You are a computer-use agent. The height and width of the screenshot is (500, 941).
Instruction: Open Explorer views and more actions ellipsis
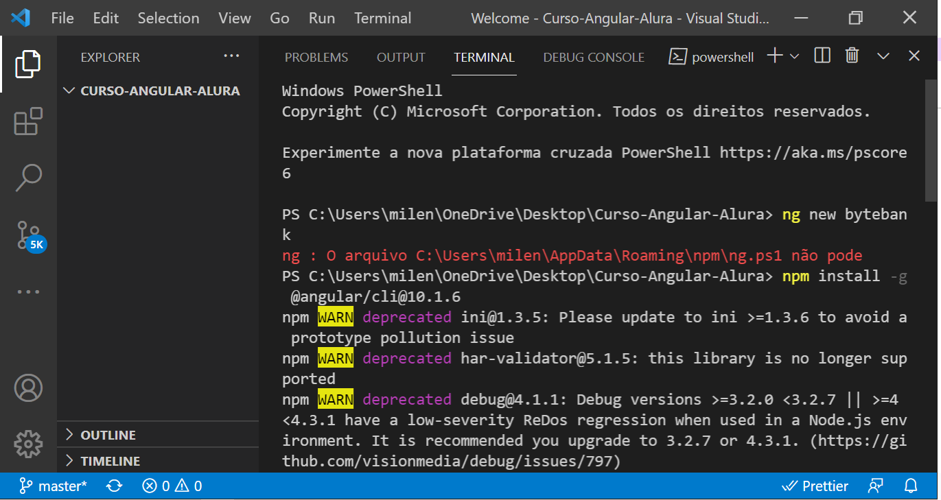pos(231,56)
